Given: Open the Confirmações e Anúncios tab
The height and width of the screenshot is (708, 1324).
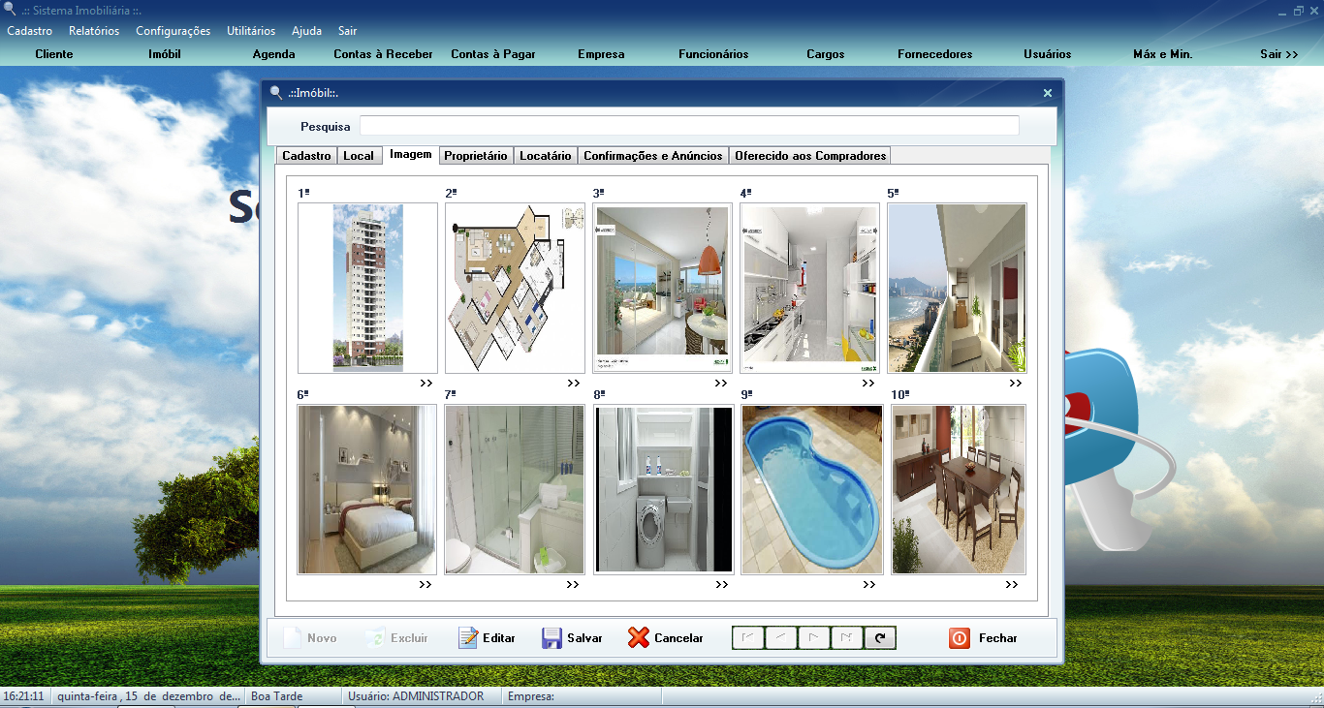Looking at the screenshot, I should tap(652, 156).
